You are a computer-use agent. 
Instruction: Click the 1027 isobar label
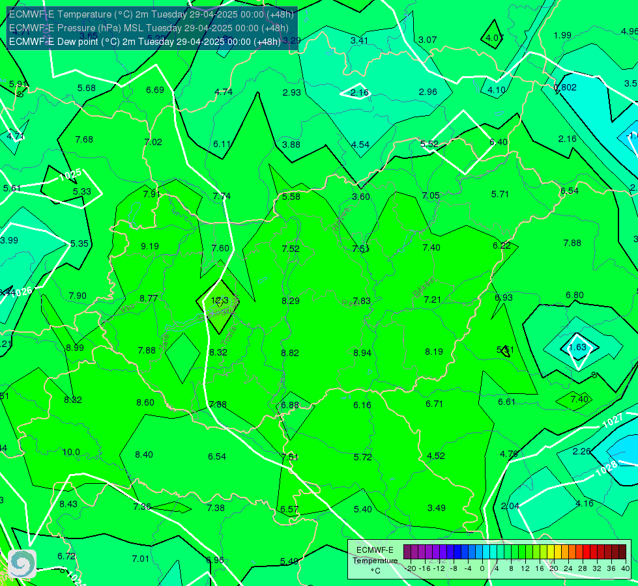pyautogui.click(x=613, y=420)
